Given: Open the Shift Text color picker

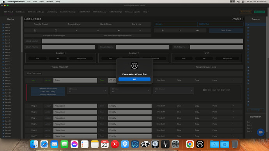Looking at the screenshot, I should [204, 58].
